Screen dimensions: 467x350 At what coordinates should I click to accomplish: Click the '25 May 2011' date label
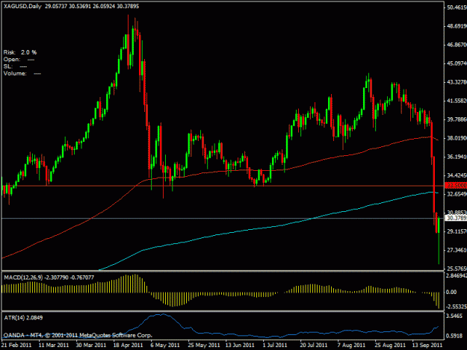click(204, 345)
